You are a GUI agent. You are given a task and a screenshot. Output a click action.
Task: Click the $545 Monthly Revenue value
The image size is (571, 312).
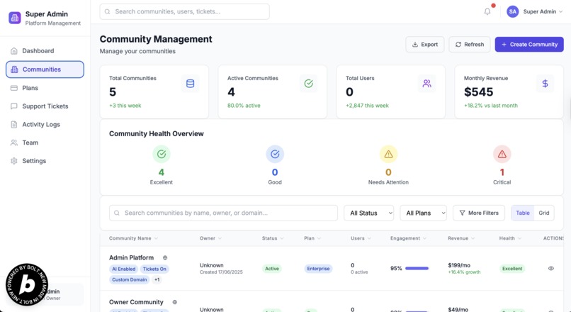(478, 92)
